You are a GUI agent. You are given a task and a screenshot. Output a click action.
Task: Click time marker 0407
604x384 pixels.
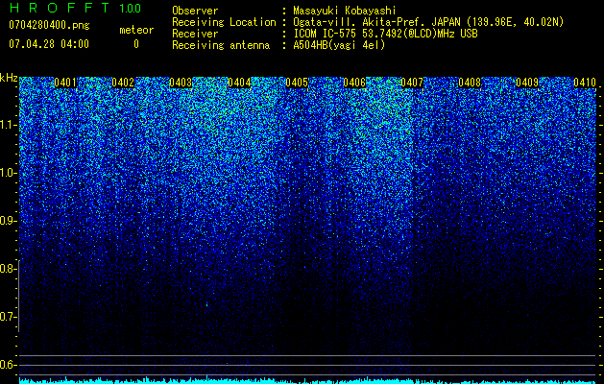coord(412,83)
